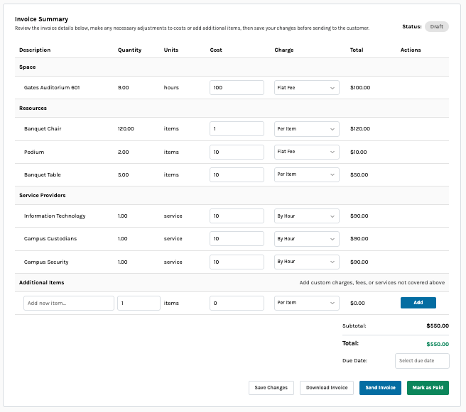The height and width of the screenshot is (412, 466).
Task: Change Banquet Table charge type dropdown
Action: [x=306, y=174]
